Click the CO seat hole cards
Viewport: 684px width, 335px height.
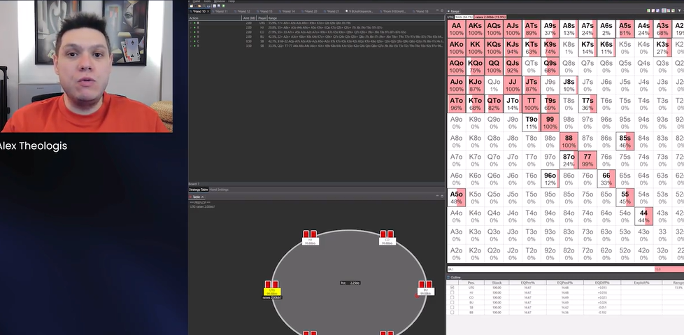tap(387, 234)
